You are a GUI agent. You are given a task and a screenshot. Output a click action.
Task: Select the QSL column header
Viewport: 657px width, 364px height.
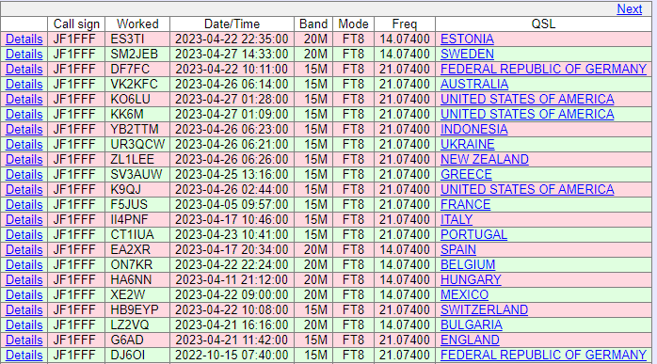[x=543, y=24]
